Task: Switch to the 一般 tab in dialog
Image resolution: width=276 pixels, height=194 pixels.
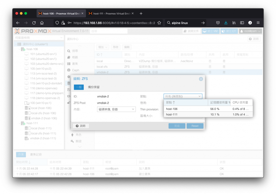Action: coord(79,87)
